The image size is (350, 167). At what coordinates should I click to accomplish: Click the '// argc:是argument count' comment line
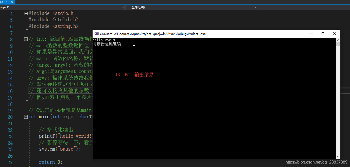click(60, 71)
